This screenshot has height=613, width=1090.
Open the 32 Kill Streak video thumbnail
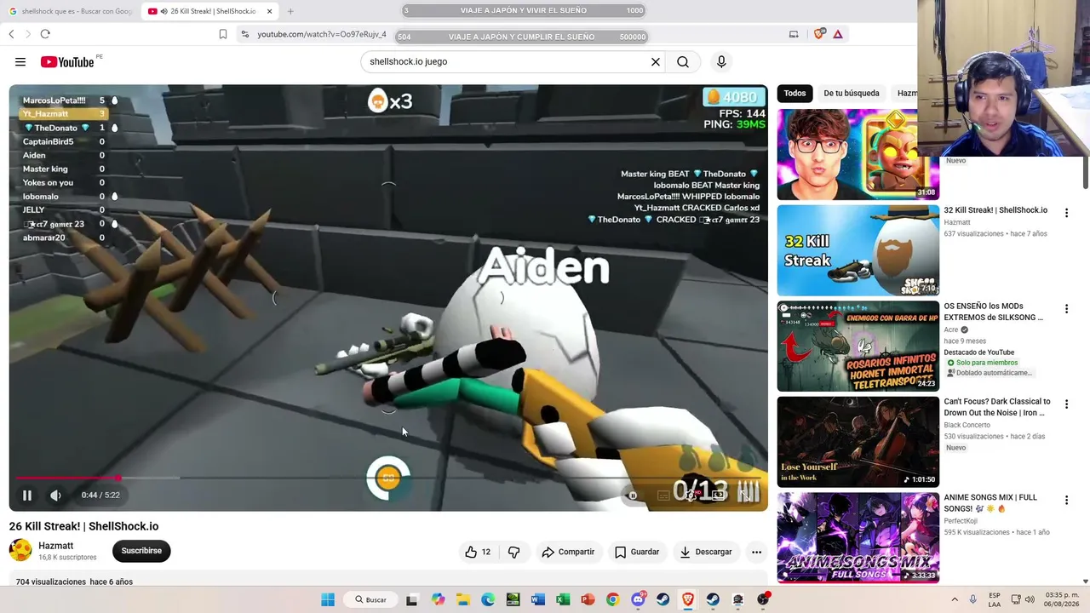pyautogui.click(x=858, y=250)
